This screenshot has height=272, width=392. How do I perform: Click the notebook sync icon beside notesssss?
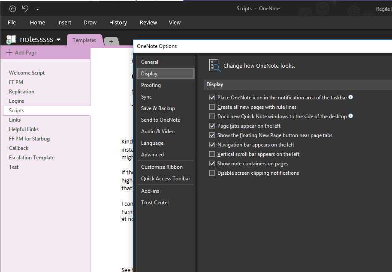11,39
